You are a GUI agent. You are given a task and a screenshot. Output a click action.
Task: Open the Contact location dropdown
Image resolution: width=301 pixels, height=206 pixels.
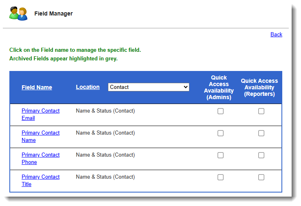(149, 87)
